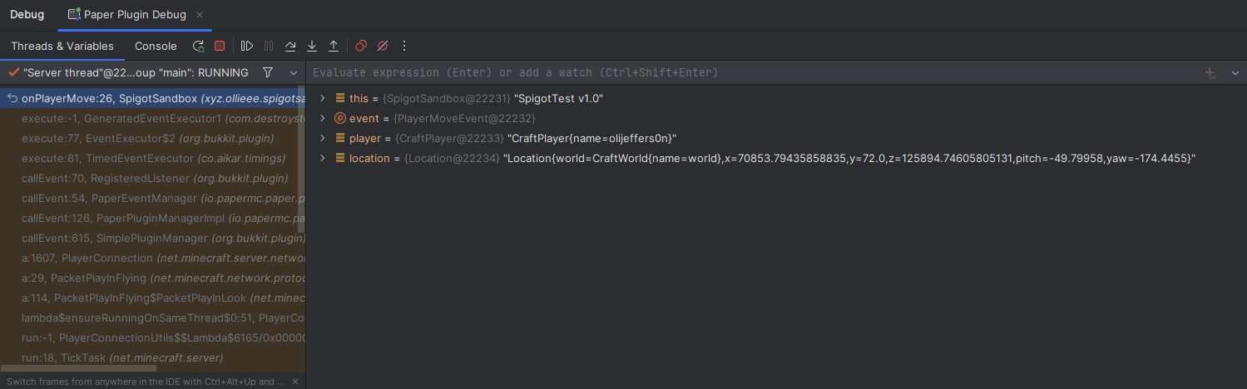The height and width of the screenshot is (389, 1247).
Task: Stop the debug session
Action: pyautogui.click(x=220, y=47)
